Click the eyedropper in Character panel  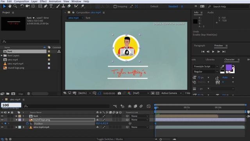tap(222, 67)
